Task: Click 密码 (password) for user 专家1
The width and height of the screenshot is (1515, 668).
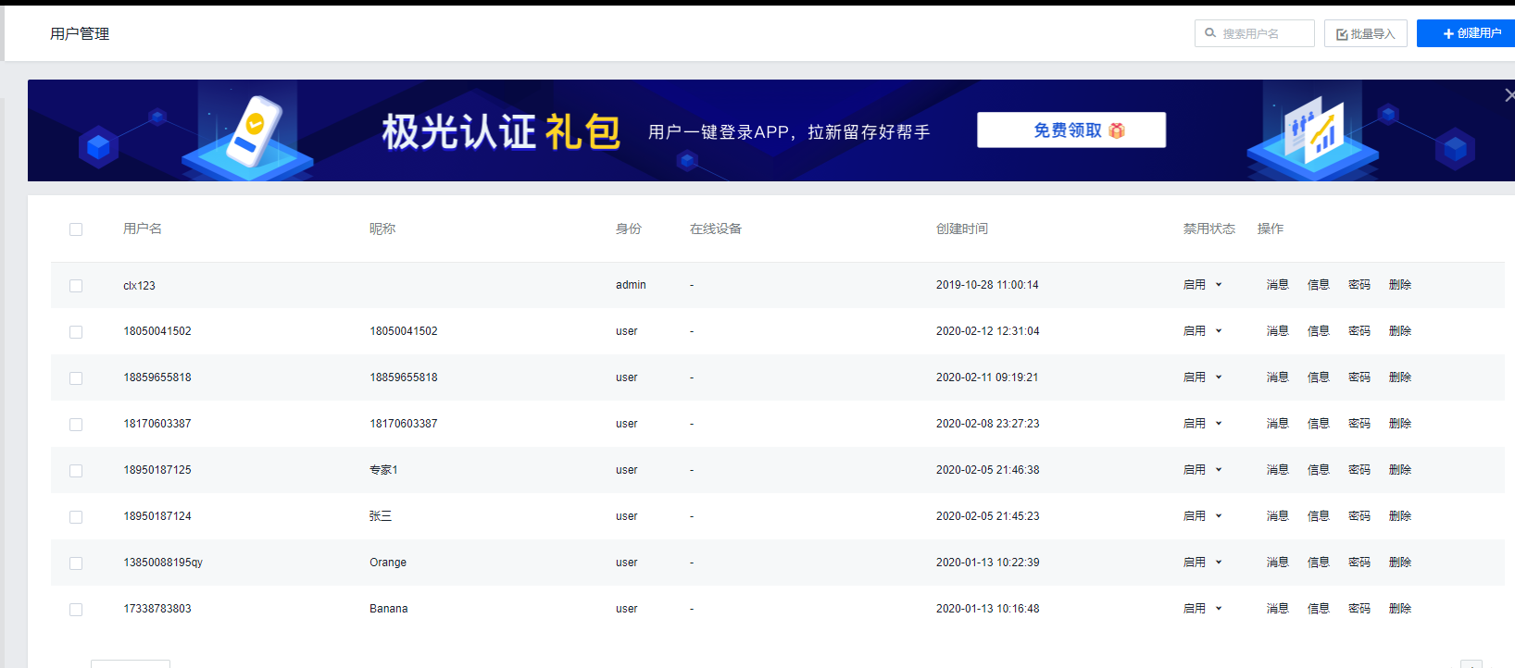Action: (x=1358, y=470)
